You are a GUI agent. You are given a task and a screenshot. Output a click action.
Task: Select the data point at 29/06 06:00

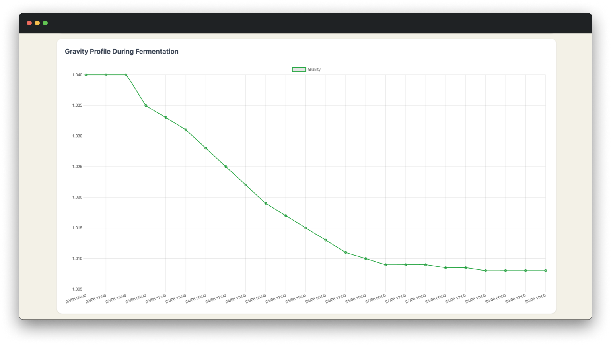tap(506, 271)
